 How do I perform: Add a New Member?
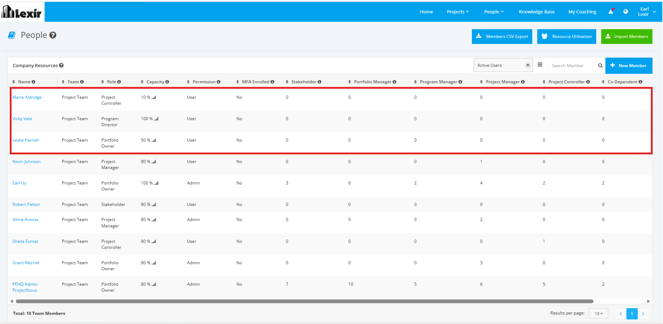[x=629, y=66]
